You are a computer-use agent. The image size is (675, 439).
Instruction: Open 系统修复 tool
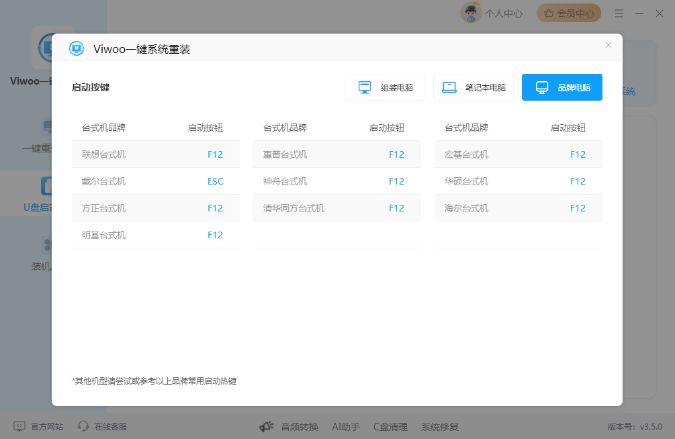tap(439, 427)
